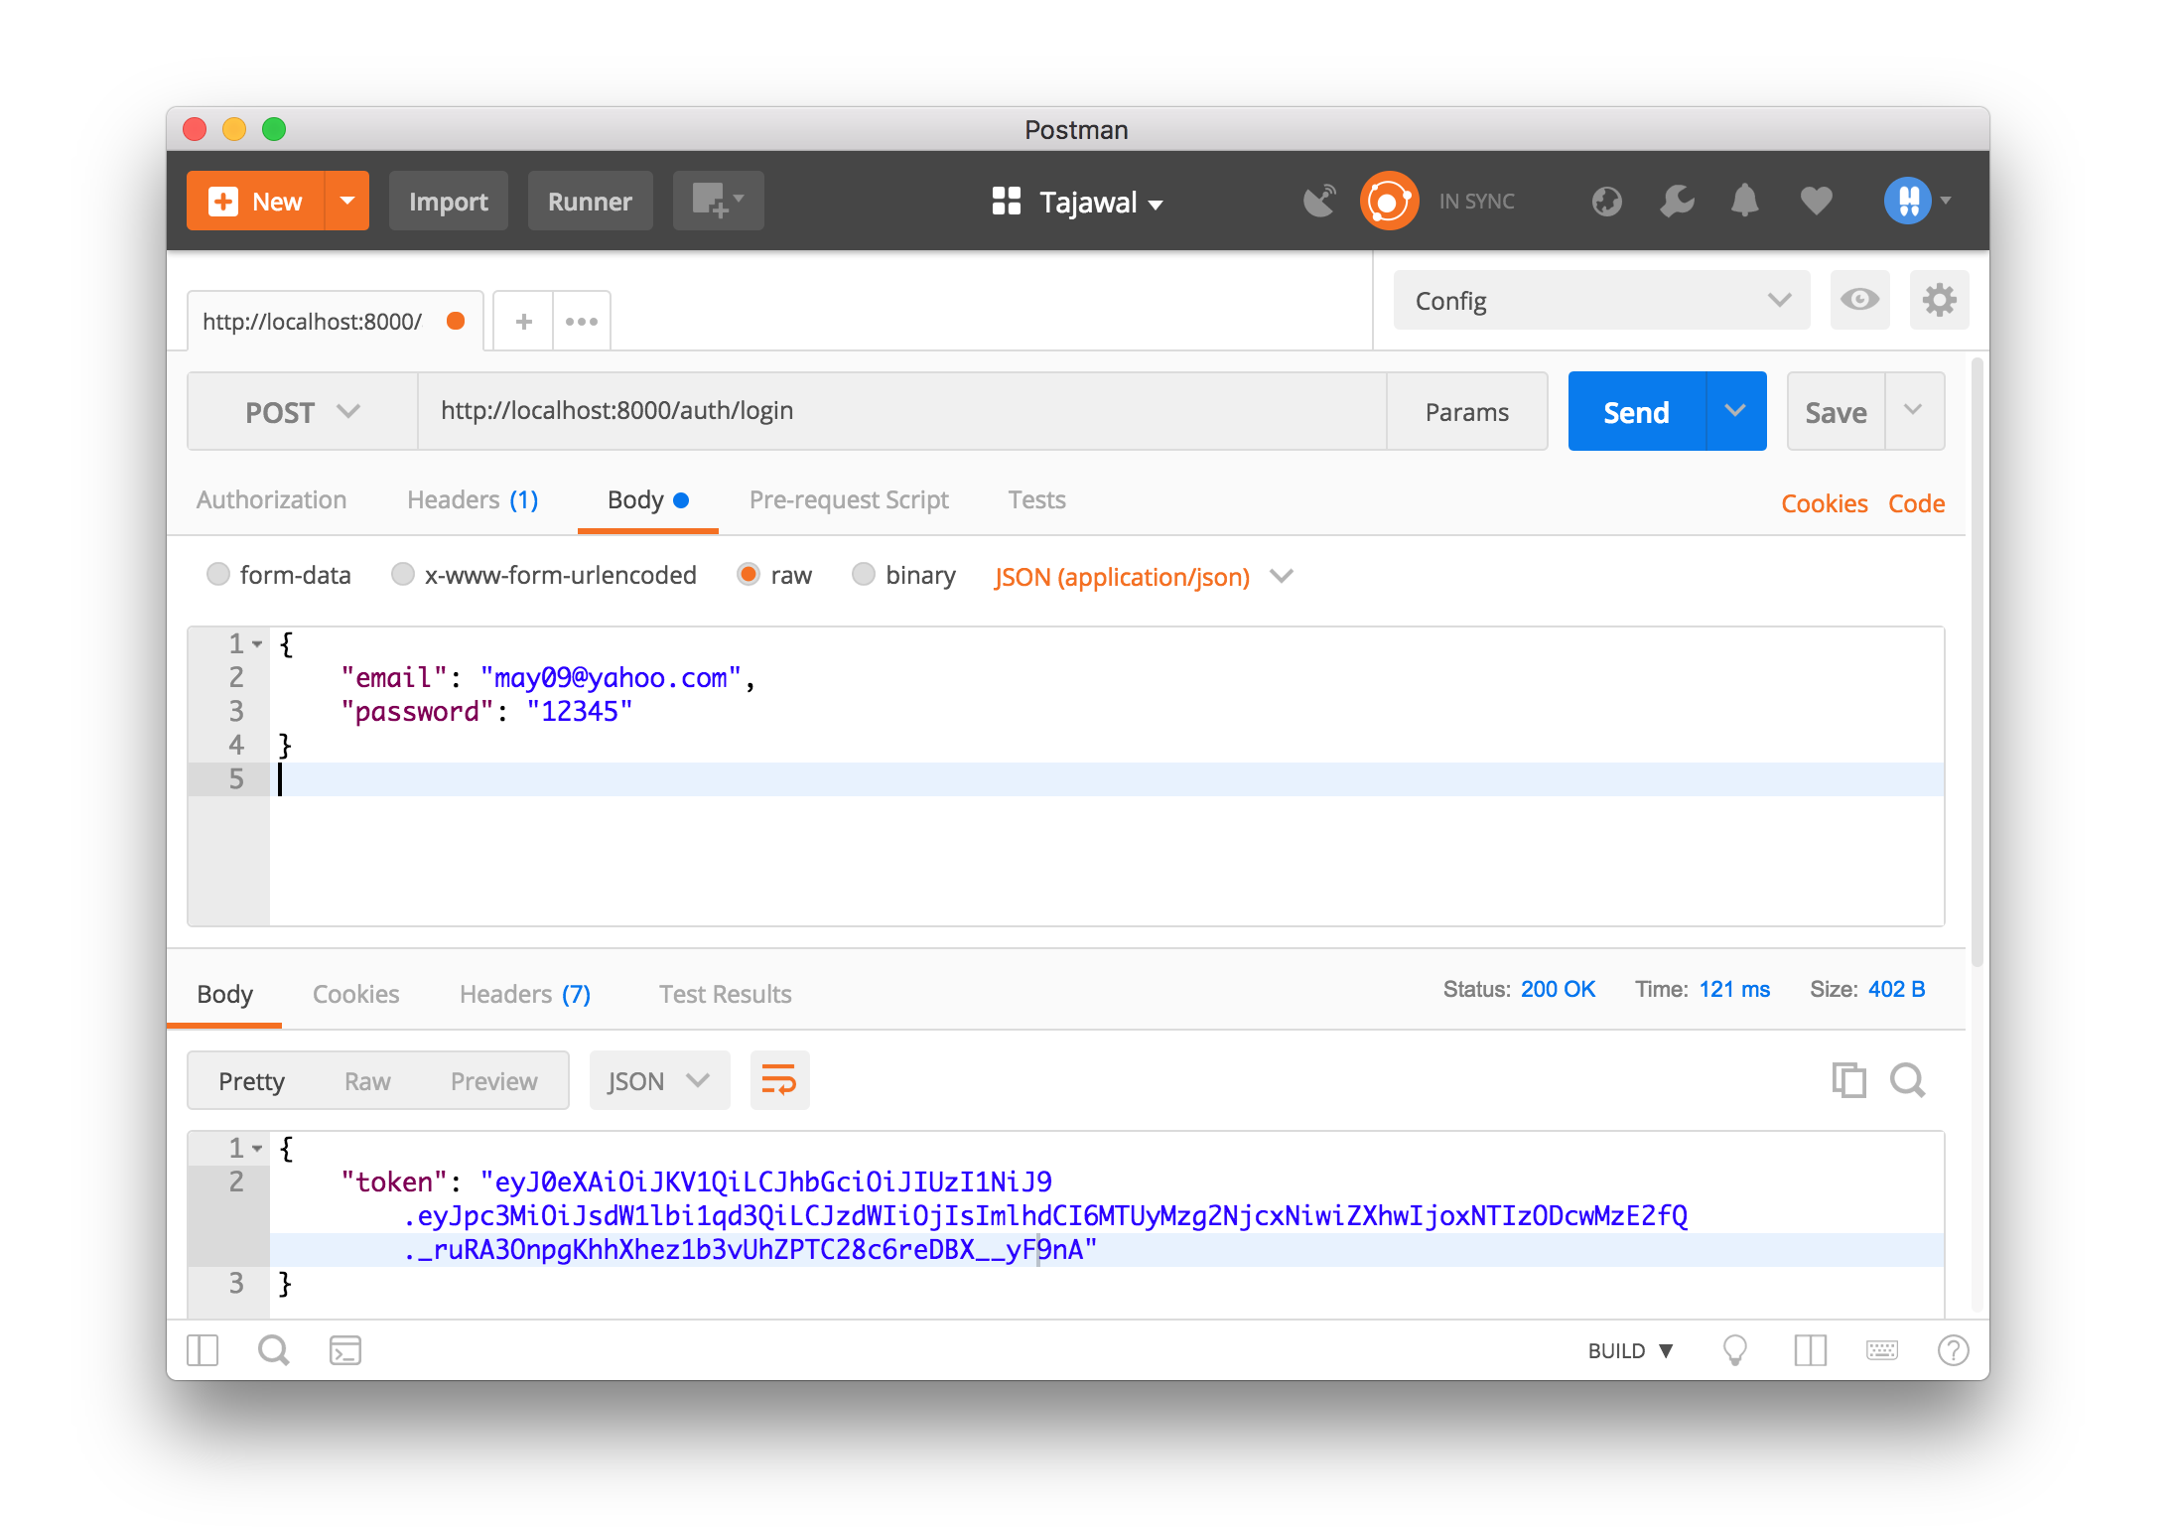Open the Config environment dropdown
This screenshot has width=2182, height=1531.
[x=1601, y=300]
